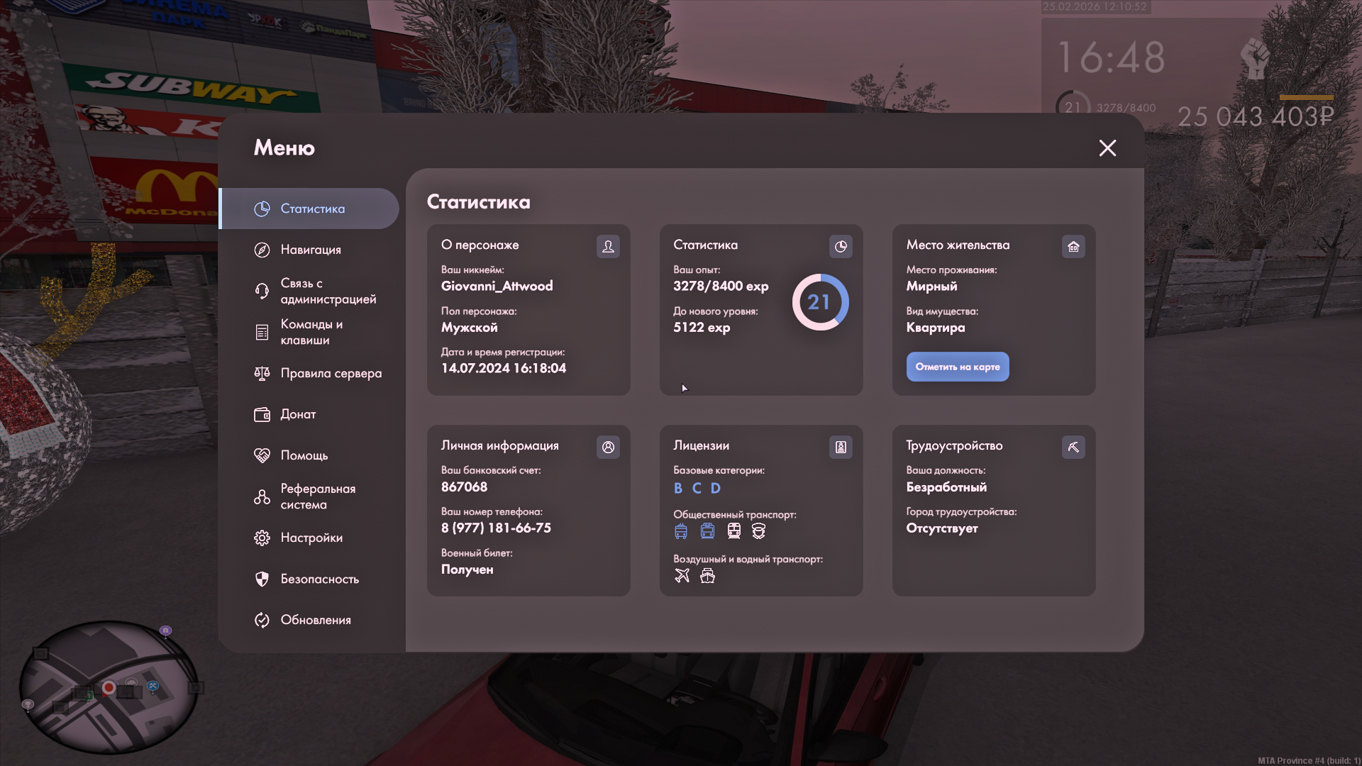Close the Меню window with X
The image size is (1362, 766).
[1107, 148]
